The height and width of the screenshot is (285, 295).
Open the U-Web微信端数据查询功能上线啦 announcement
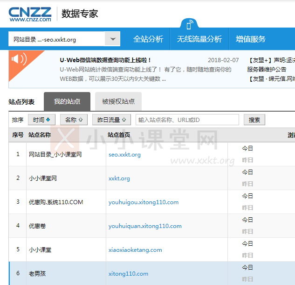[x=105, y=60]
